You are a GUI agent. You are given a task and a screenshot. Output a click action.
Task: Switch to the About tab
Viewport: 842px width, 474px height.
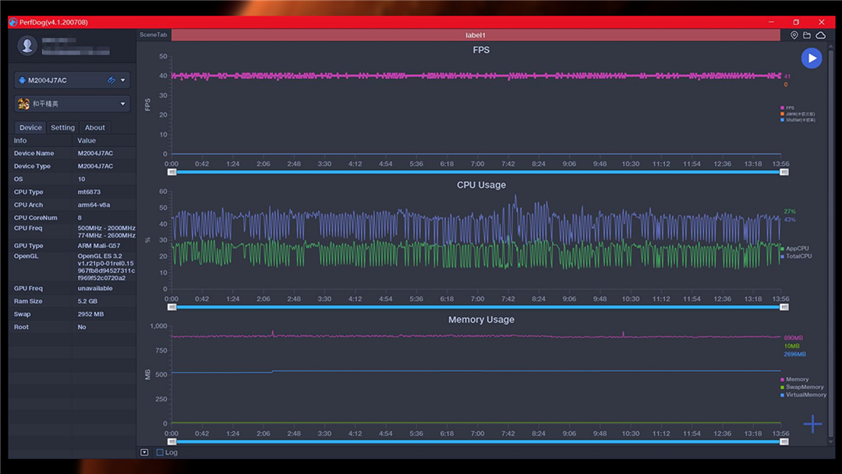point(95,128)
